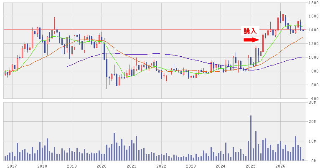320x168 pixels.
Task: Click the 2026 year label
Action: (280, 166)
